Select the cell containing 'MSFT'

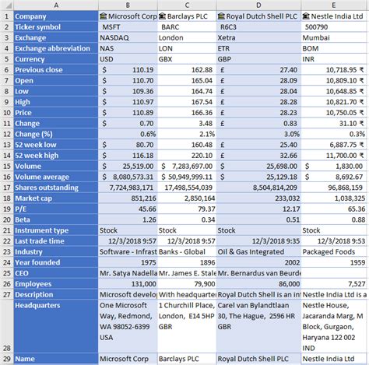(x=128, y=27)
